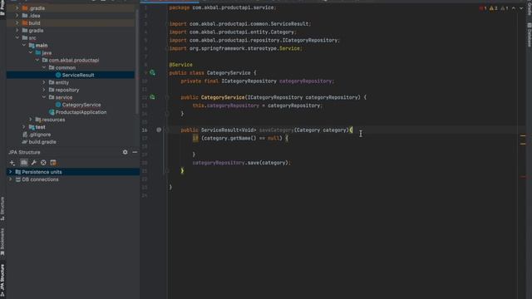This screenshot has height=299, width=532.
Task: Click the grey gutter marker at line 16
Action: tap(159, 130)
